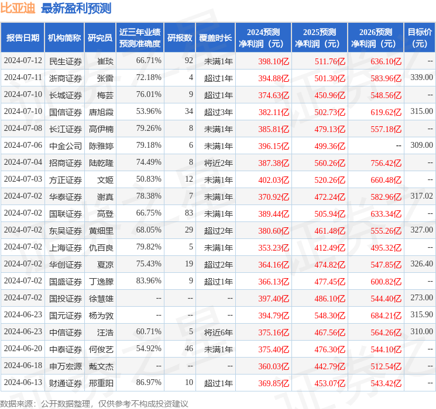Click accuracy value 83.96%
Screen dimensions: 436x409
[149, 280]
